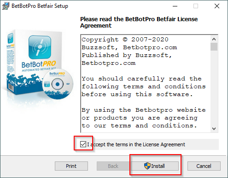Click the small blue icon on the CD
Image resolution: width=228 pixels, height=178 pixels.
[x=47, y=84]
